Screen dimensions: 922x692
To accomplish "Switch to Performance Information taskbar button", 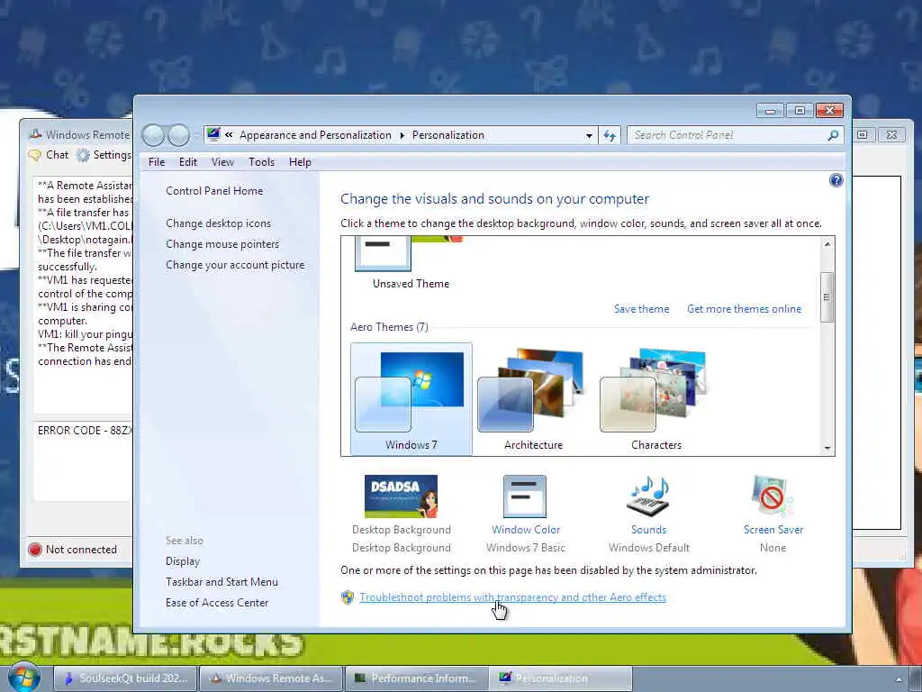I will point(416,678).
